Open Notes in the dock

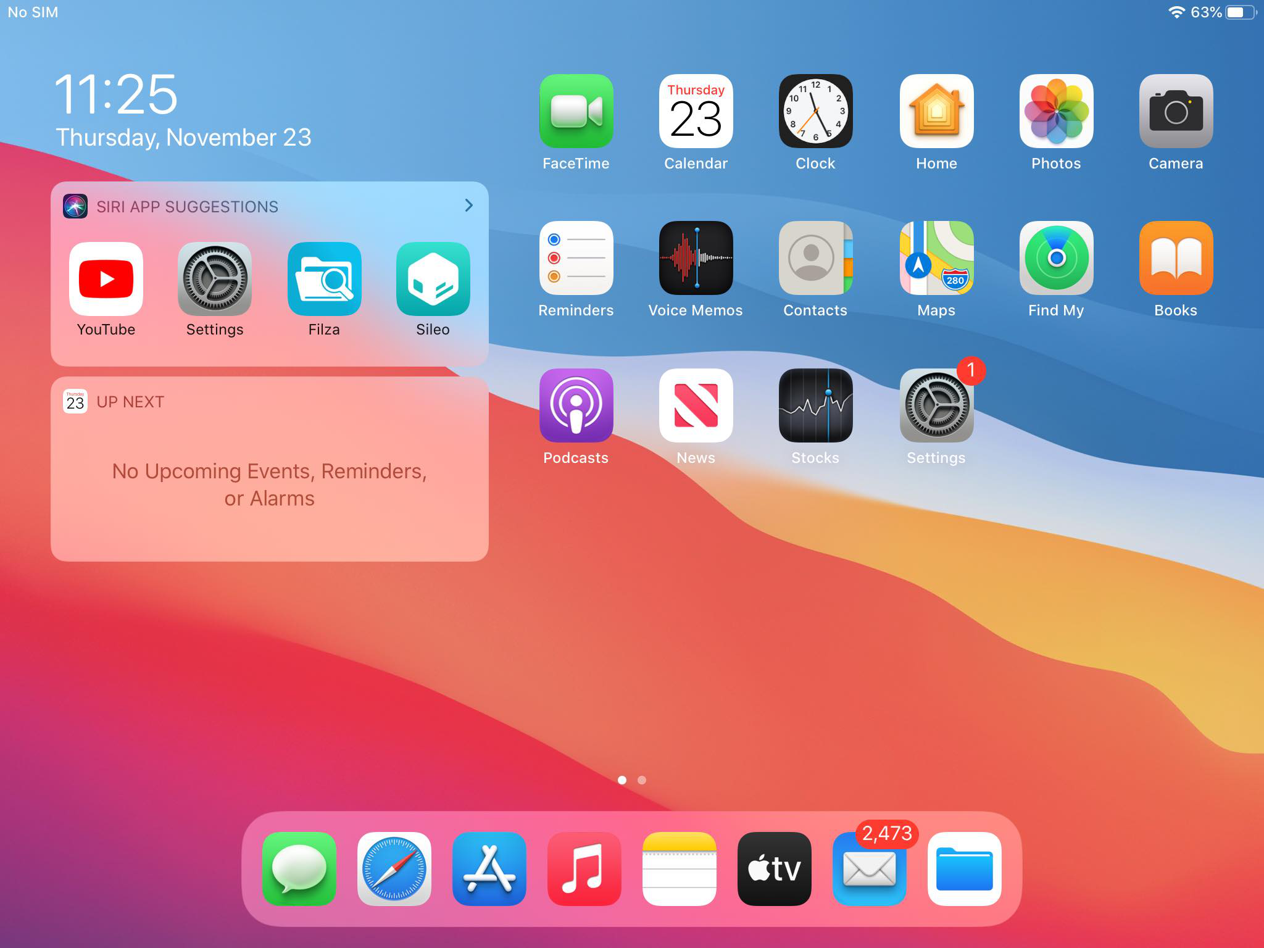coord(680,869)
